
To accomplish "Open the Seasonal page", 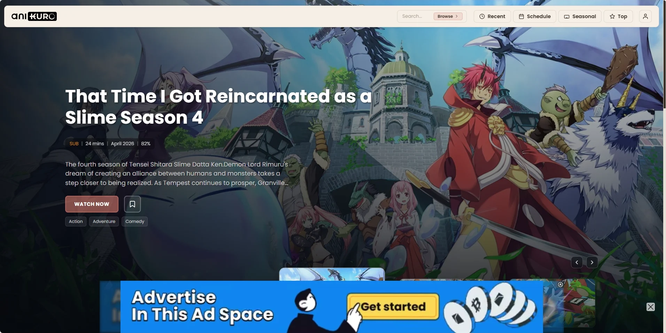I will (580, 16).
